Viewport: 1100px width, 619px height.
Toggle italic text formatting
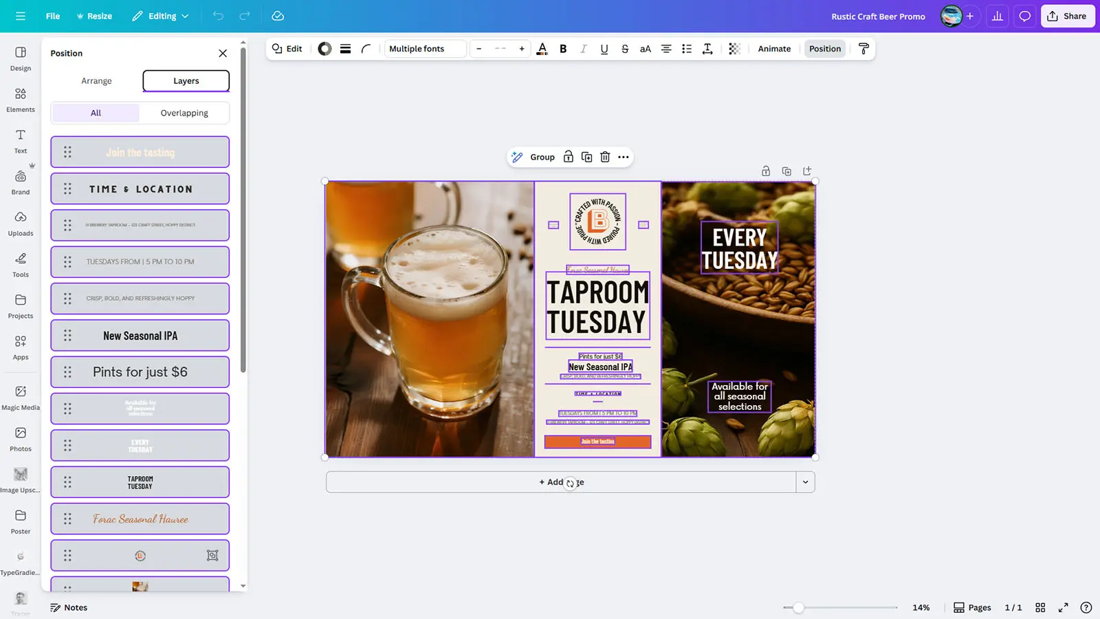pos(584,49)
